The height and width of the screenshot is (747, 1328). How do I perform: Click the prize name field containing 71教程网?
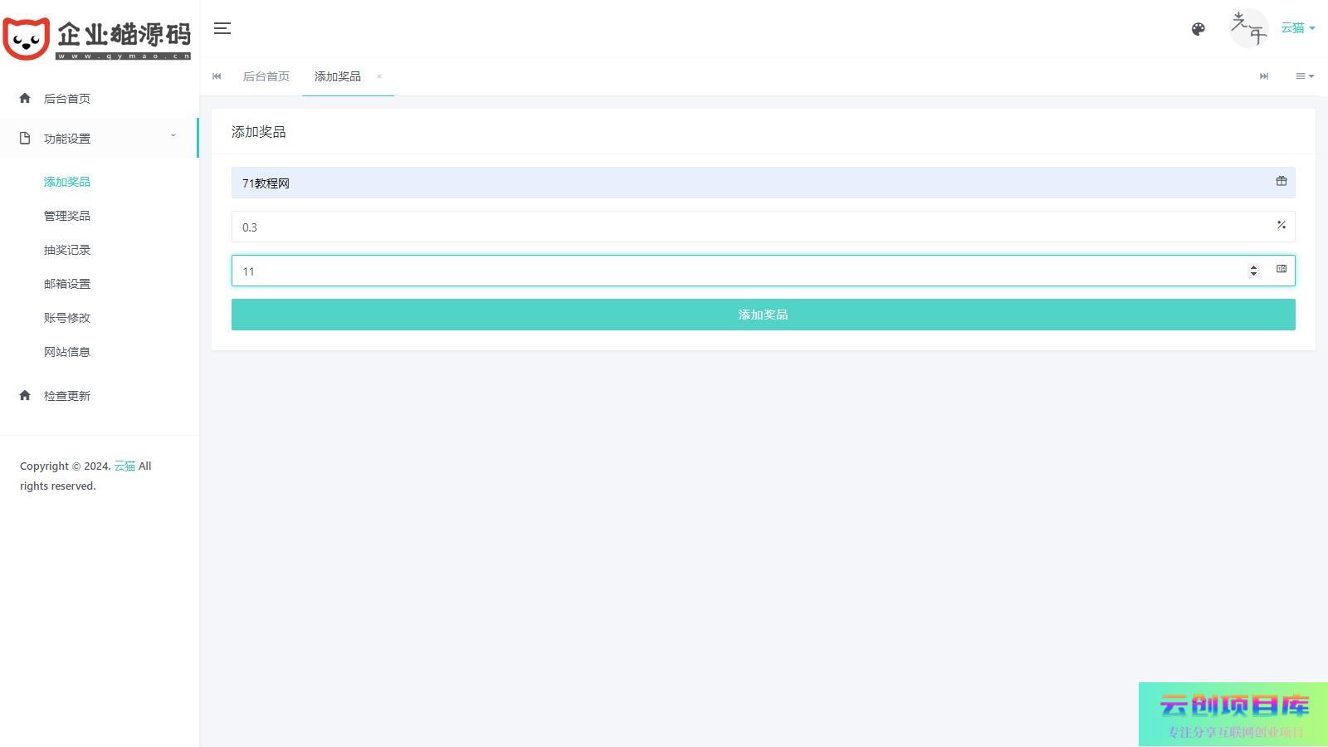(747, 183)
